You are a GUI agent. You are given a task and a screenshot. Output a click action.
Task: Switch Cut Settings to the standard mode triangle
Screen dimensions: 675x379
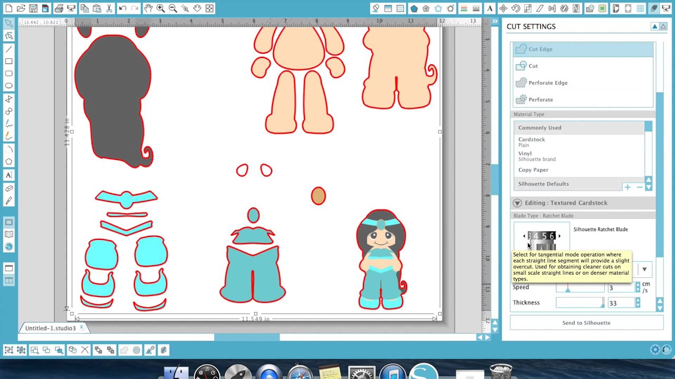[654, 26]
